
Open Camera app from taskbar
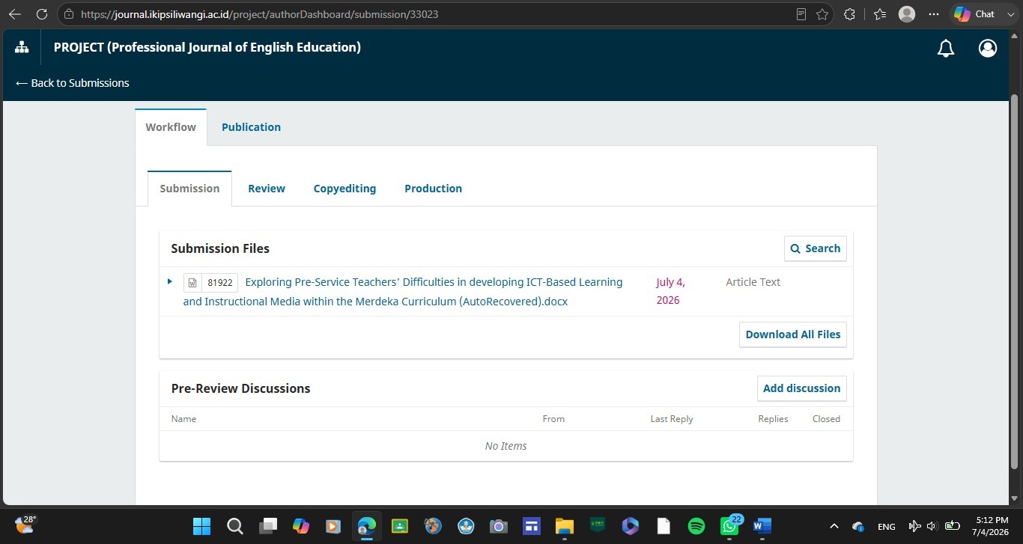point(499,526)
